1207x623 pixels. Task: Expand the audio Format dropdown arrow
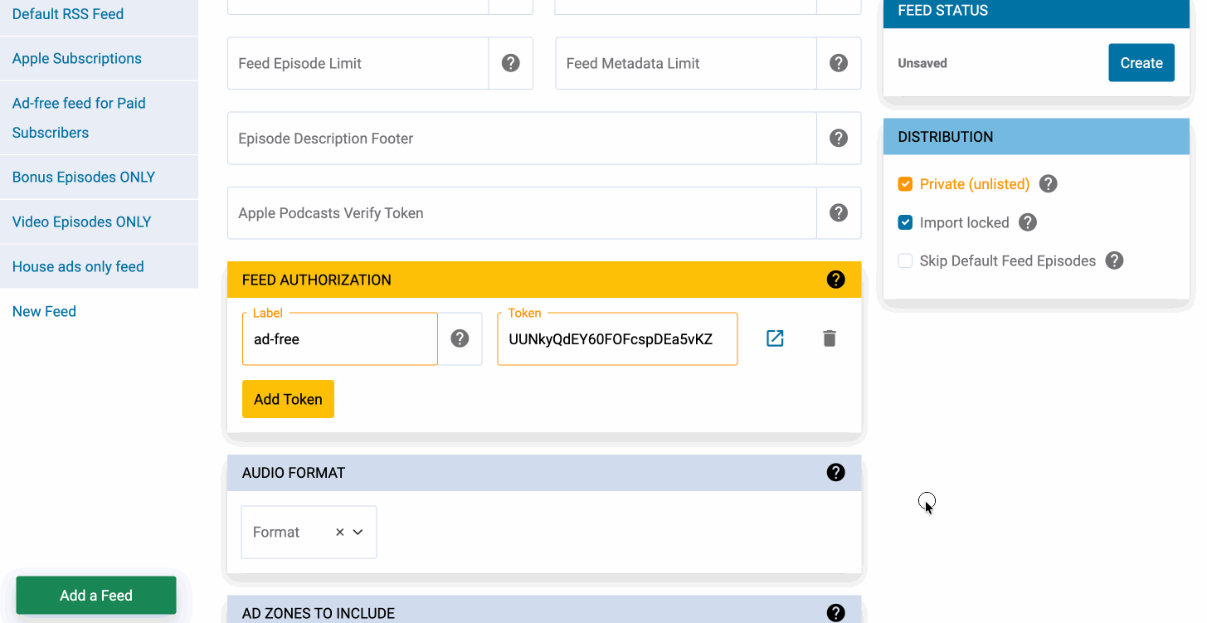click(x=358, y=533)
